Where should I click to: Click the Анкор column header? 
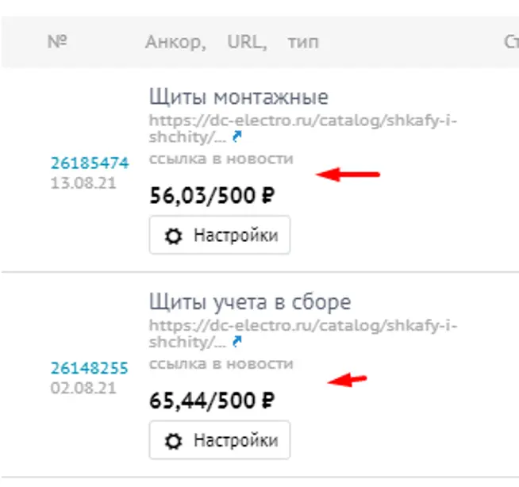pos(175,41)
